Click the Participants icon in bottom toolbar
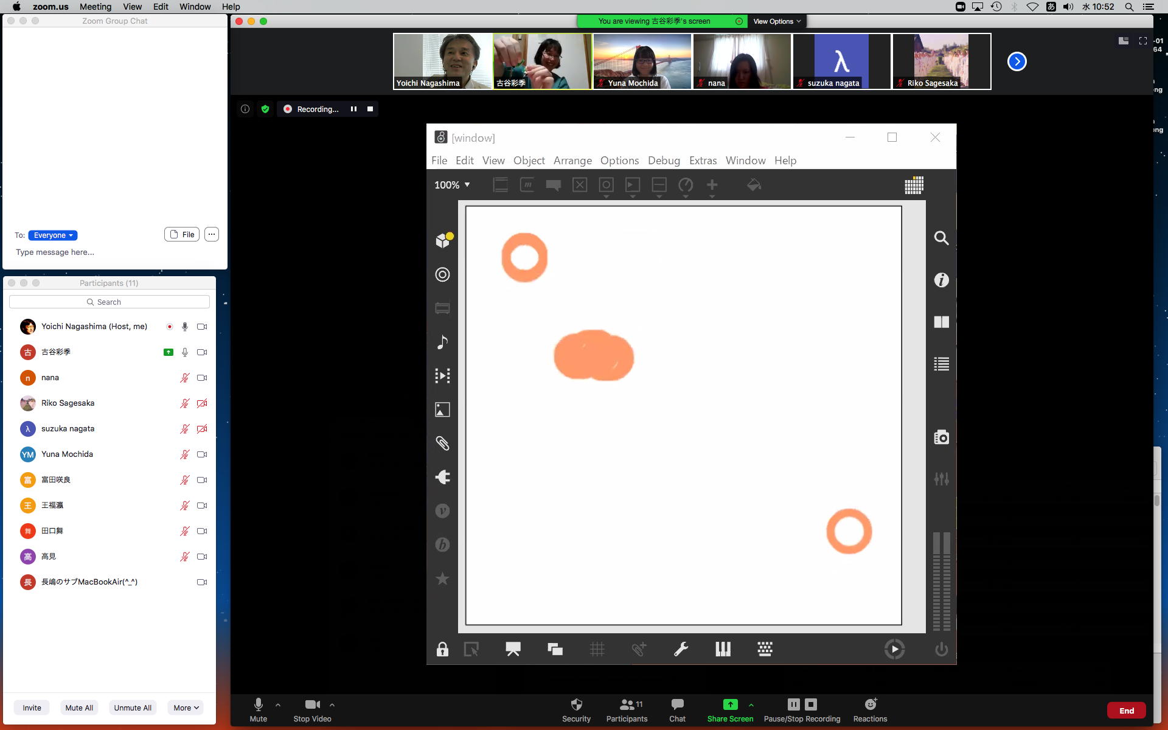 [x=627, y=704]
